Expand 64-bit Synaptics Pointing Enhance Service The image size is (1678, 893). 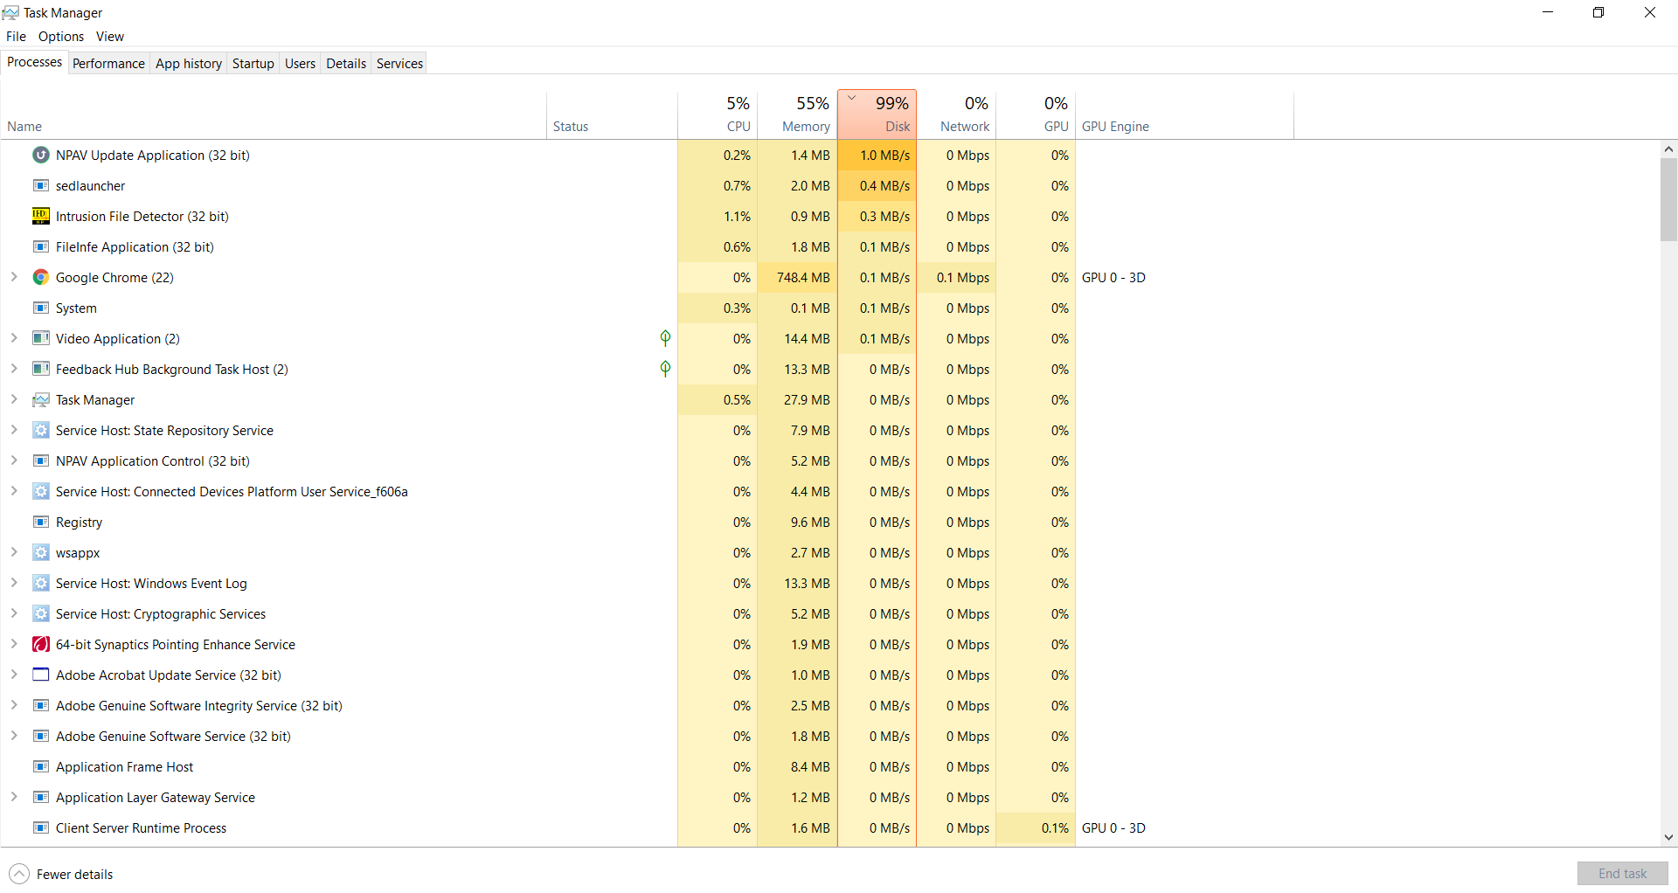[14, 644]
